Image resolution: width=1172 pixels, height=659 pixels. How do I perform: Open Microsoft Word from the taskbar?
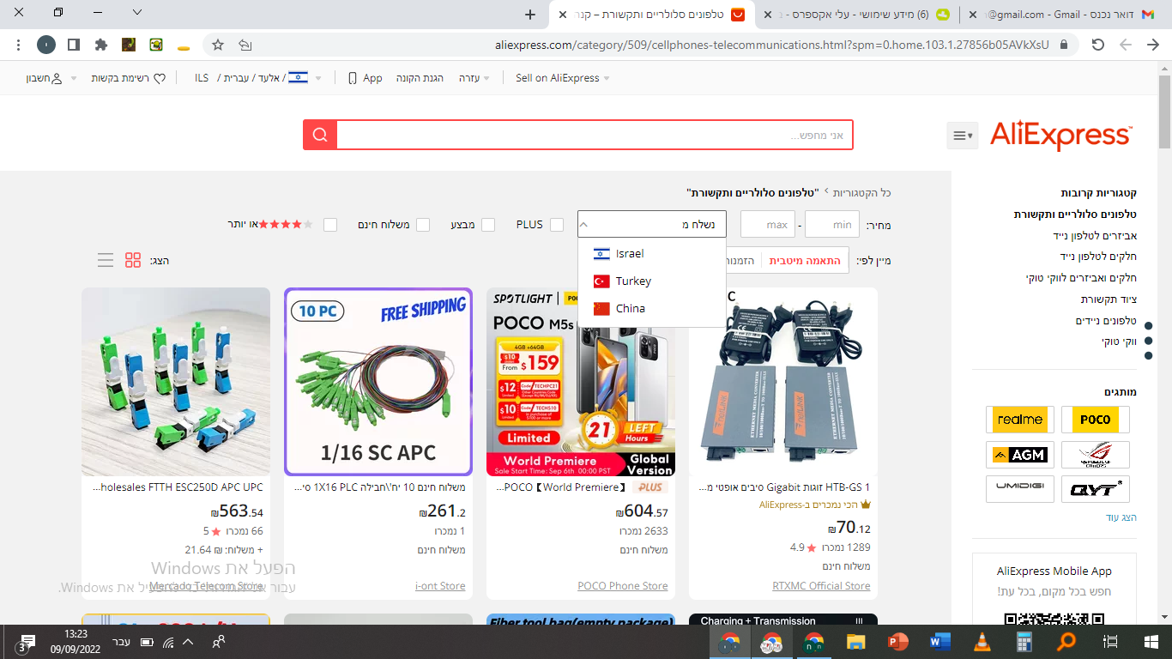click(x=939, y=642)
